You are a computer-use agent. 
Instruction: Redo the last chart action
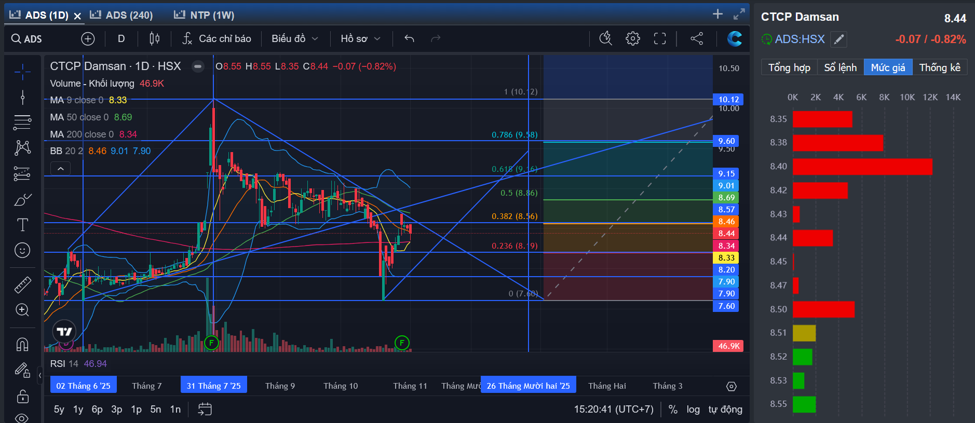click(x=436, y=39)
